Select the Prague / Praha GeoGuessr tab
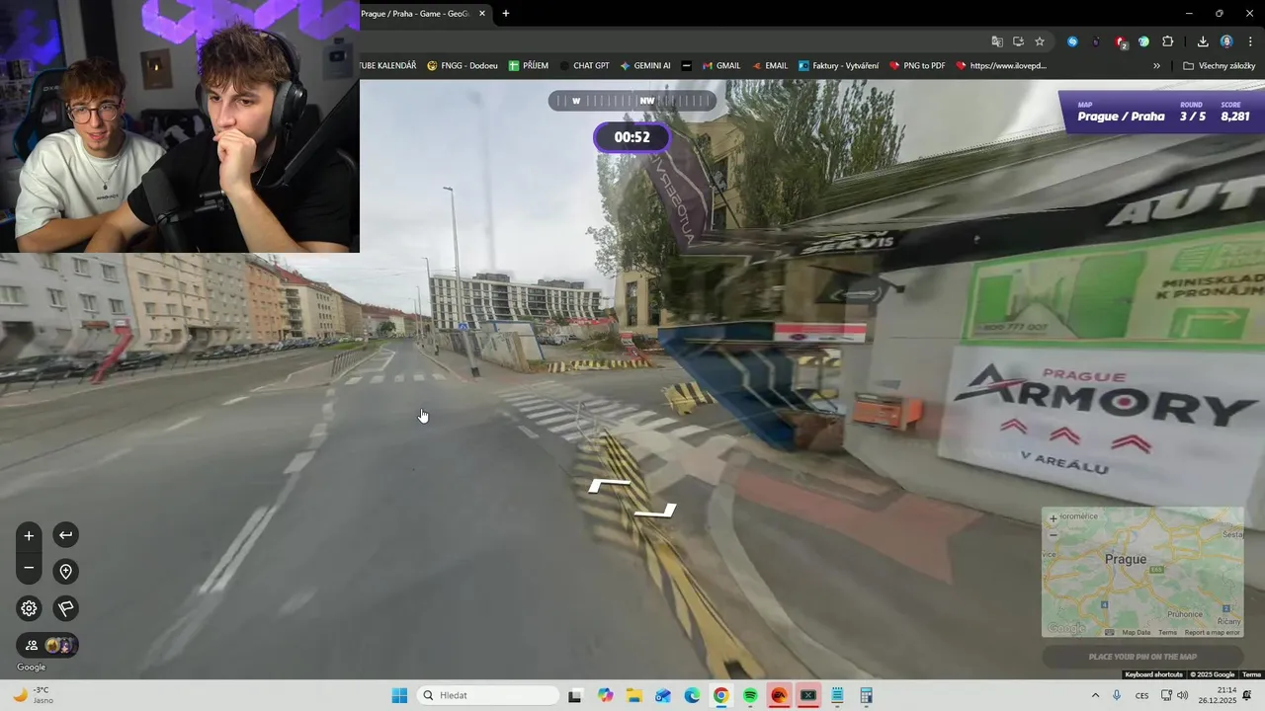This screenshot has width=1265, height=711. 424,13
